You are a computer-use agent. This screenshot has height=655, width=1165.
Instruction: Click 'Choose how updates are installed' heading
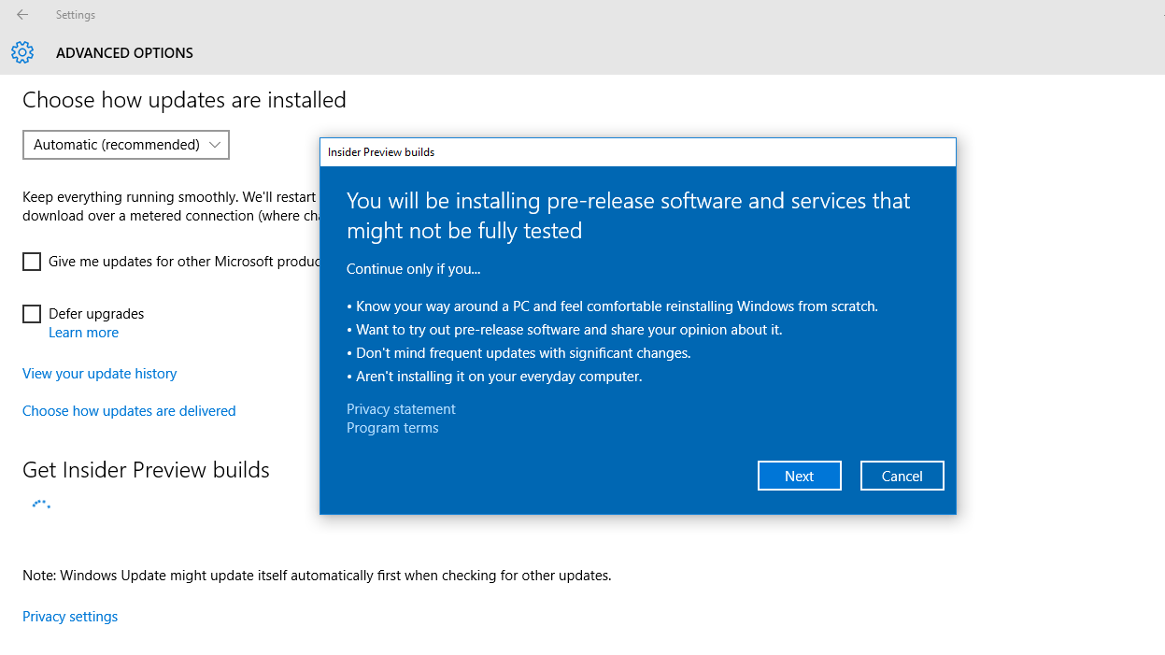tap(184, 100)
